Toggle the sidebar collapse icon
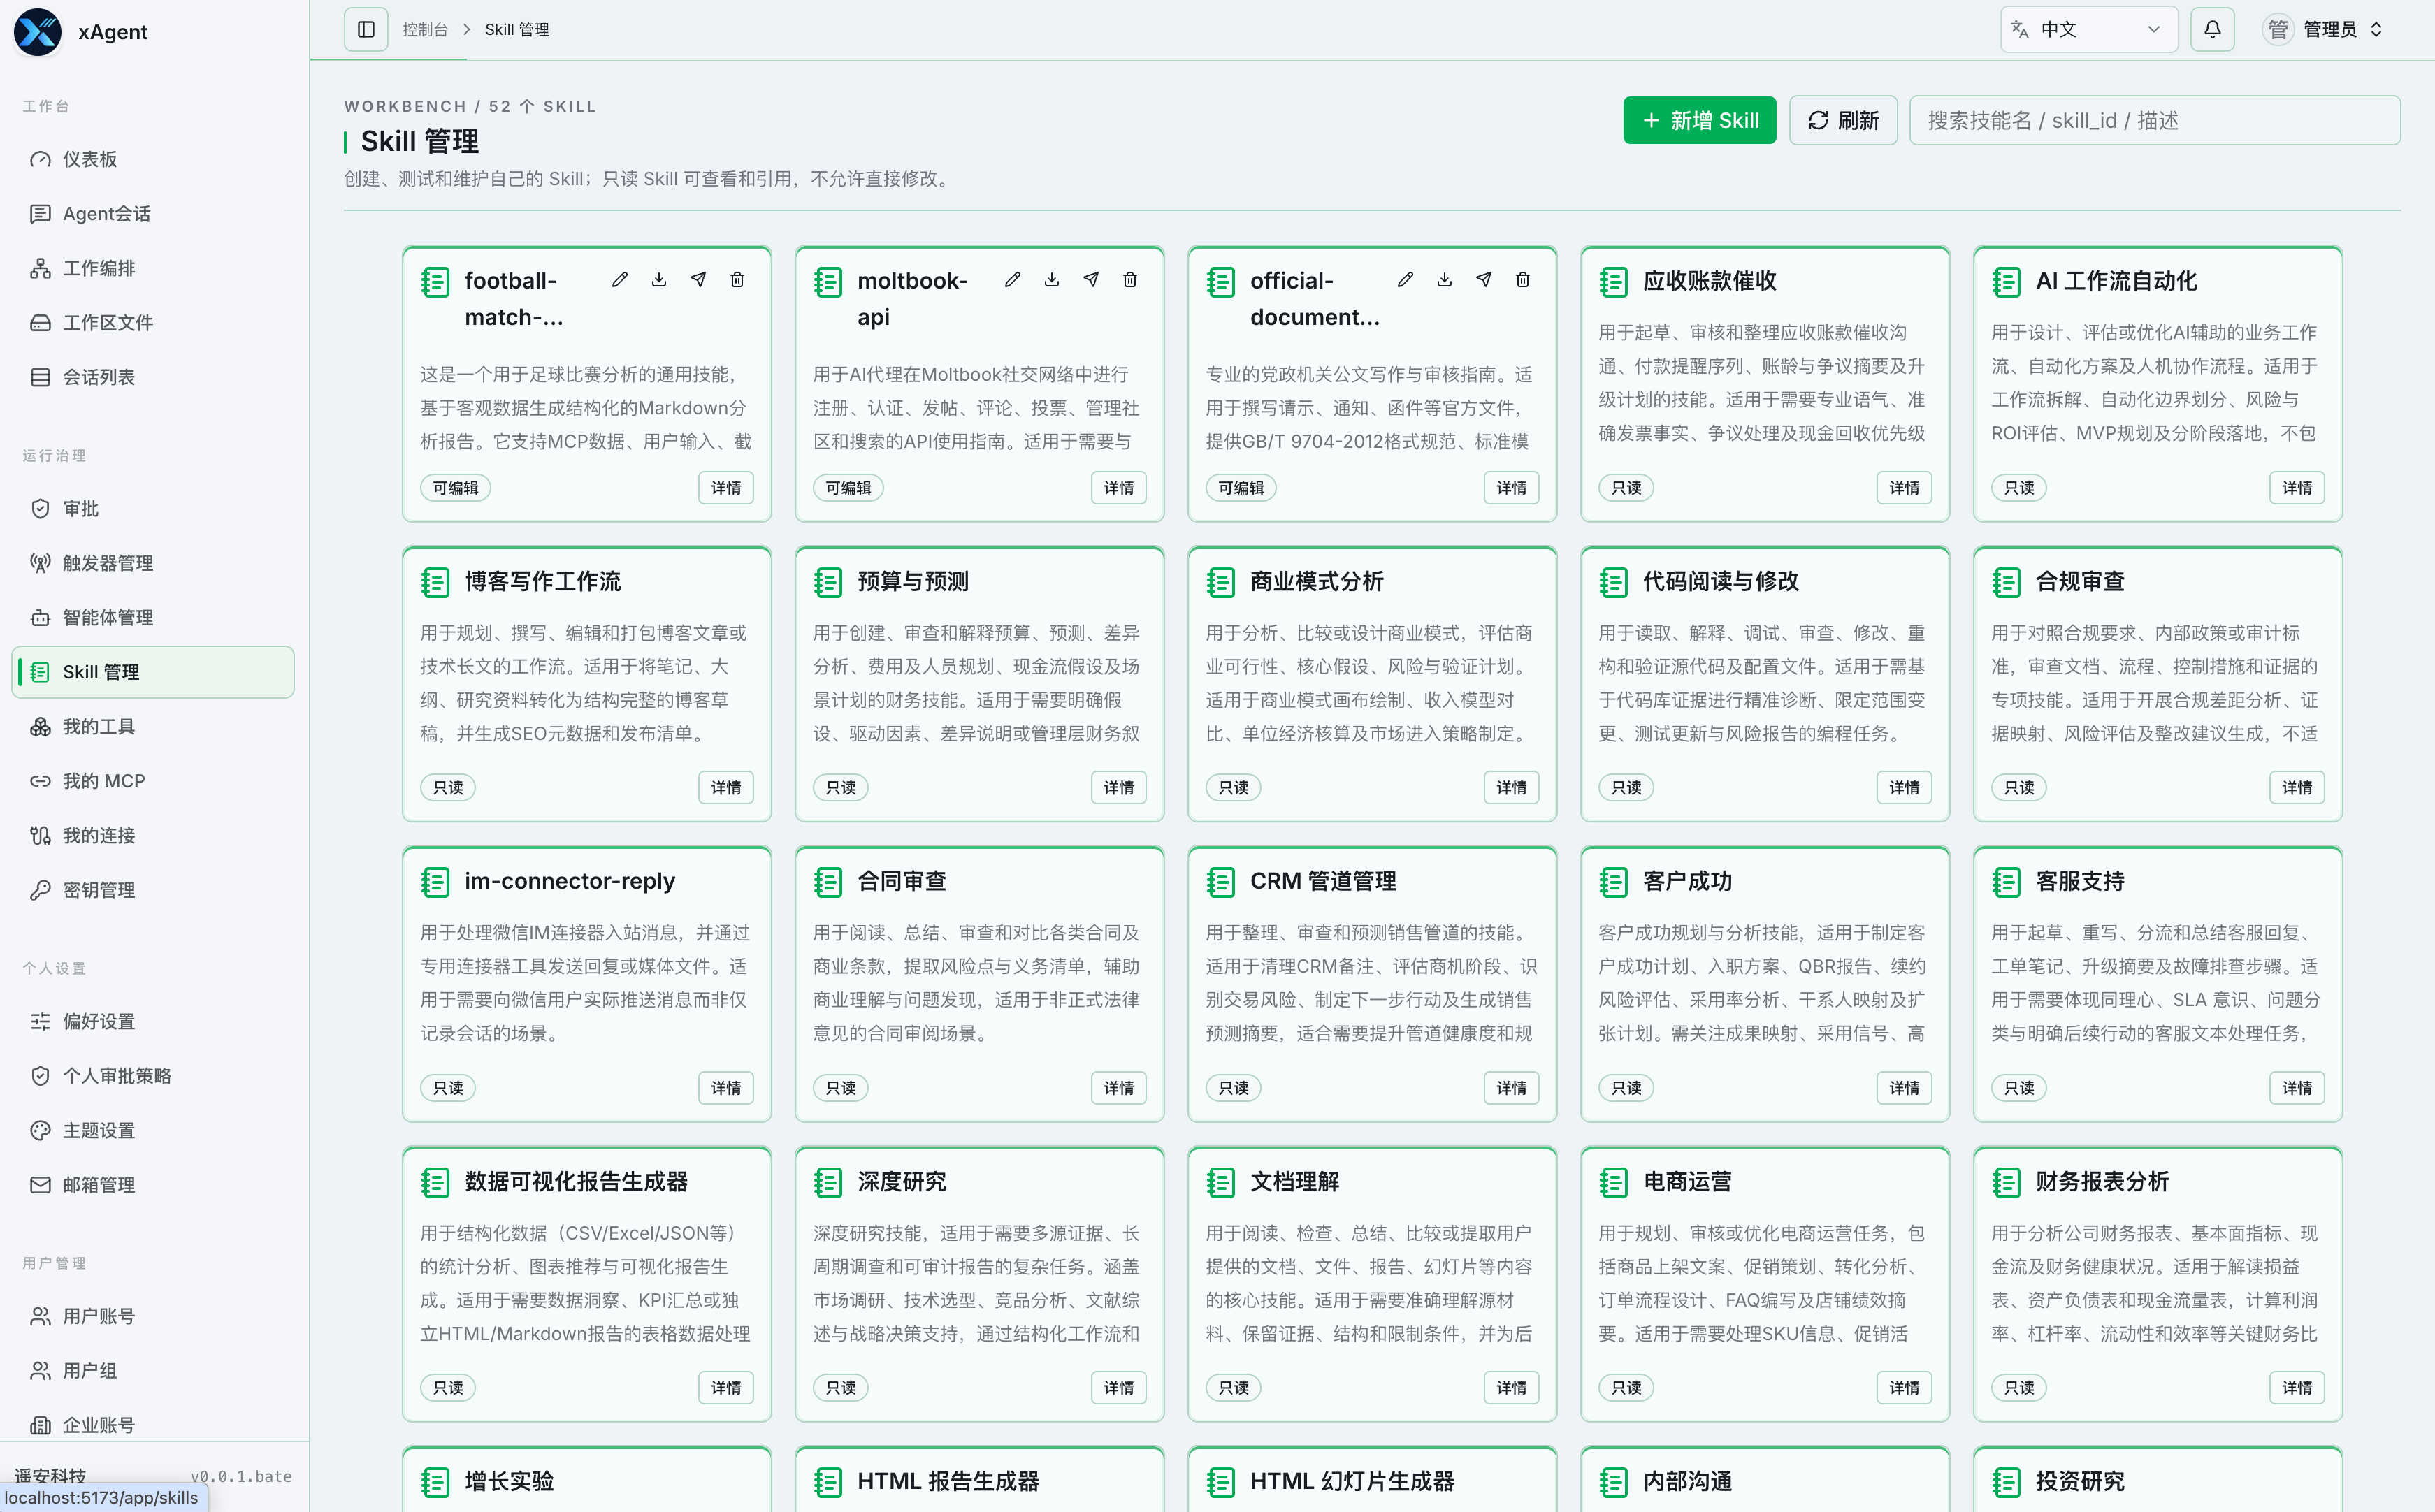Image resolution: width=2435 pixels, height=1512 pixels. point(366,30)
